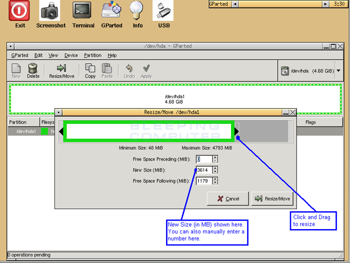350x263 pixels.
Task: Click the right black arrow resize handle
Action: click(236, 132)
